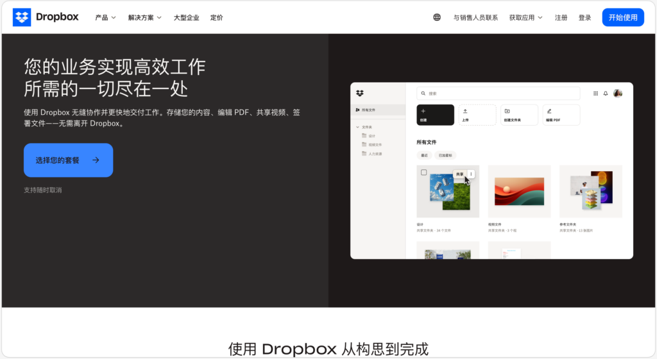The width and height of the screenshot is (657, 359).
Task: Collapse the 文件夹 tree in the preview sidebar
Action: [x=357, y=127]
